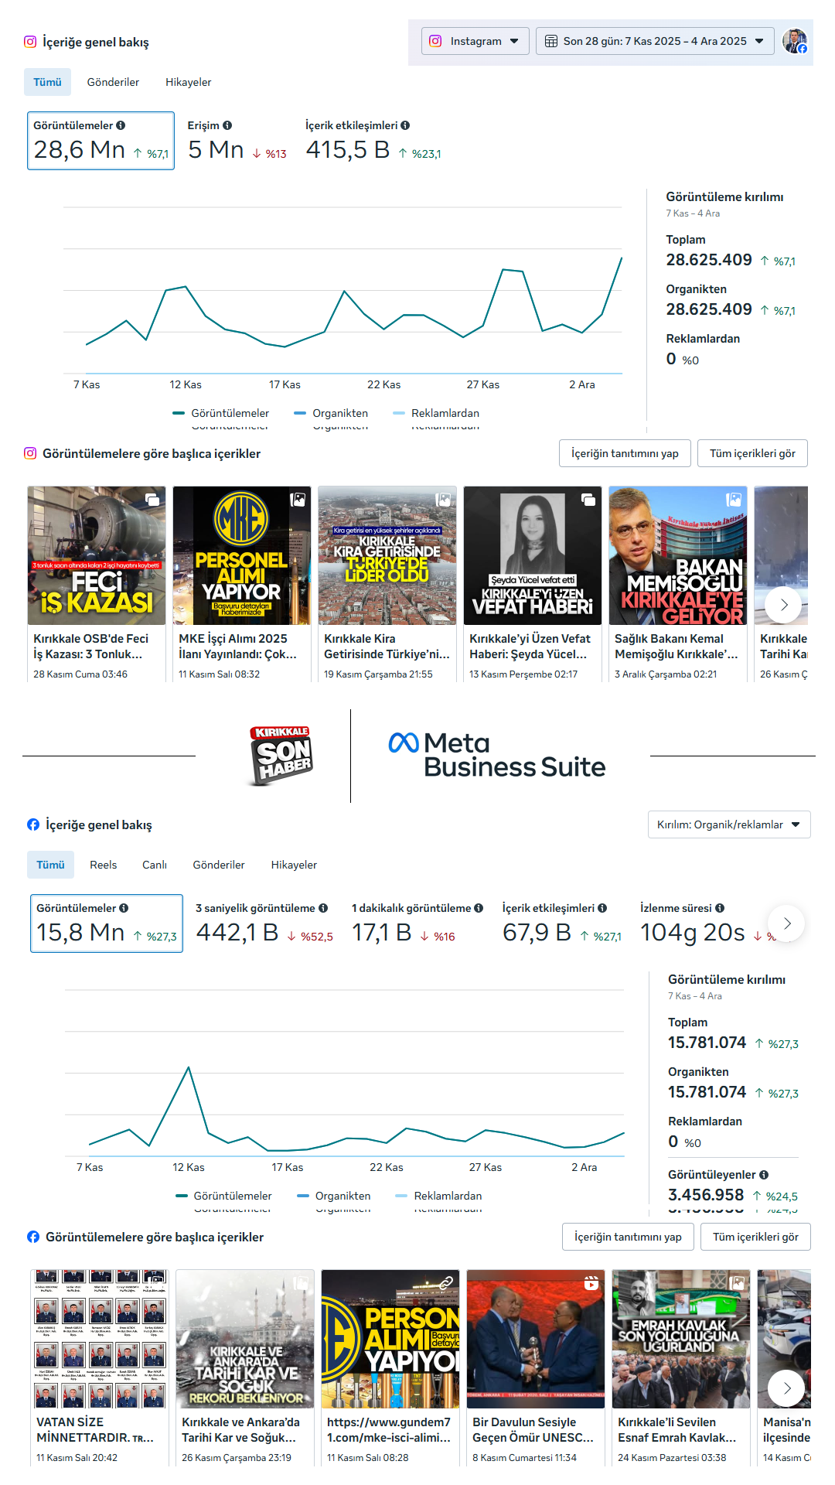Expand Kırılım: Organik/reklamlar dropdown
Image resolution: width=835 pixels, height=1485 pixels.
point(728,824)
